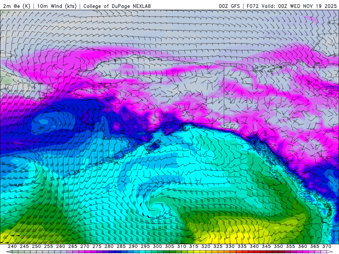Click the 240 value on the color scale
This screenshot has width=339, height=254.
click(12, 246)
